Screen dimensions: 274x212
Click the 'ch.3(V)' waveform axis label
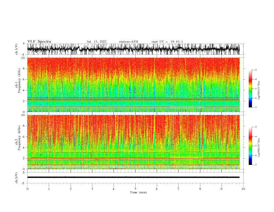click(17, 178)
